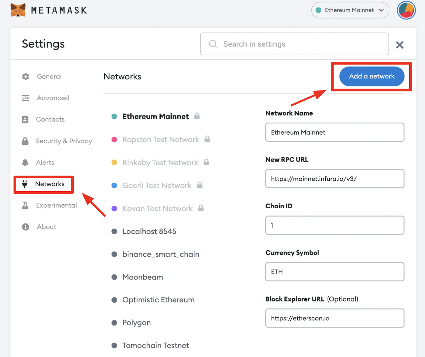Open Alerts settings tab
The width and height of the screenshot is (425, 357).
tap(45, 162)
